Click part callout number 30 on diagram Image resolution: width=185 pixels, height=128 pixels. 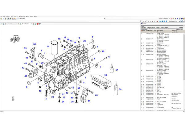pyautogui.click(x=48, y=47)
